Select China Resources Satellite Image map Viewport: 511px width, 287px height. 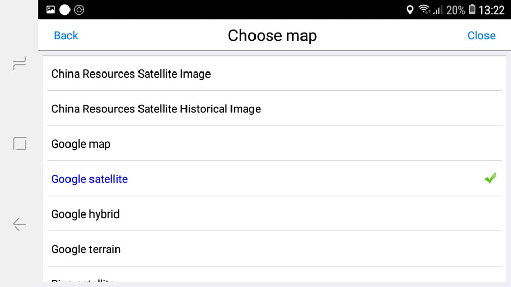(x=131, y=74)
